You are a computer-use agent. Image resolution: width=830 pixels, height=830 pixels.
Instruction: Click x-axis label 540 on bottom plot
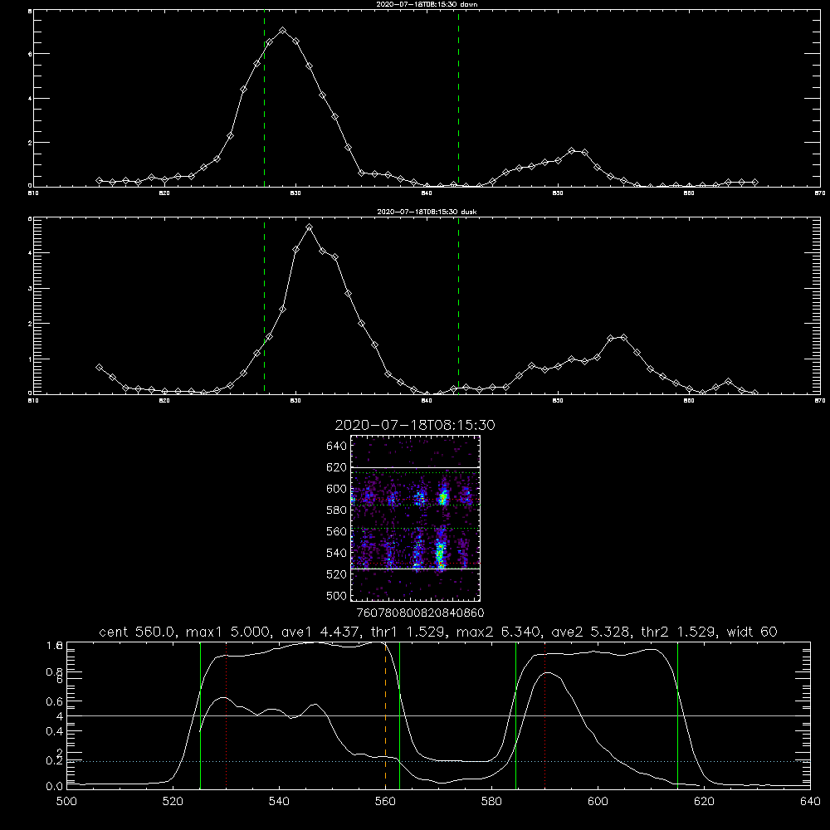pyautogui.click(x=279, y=802)
